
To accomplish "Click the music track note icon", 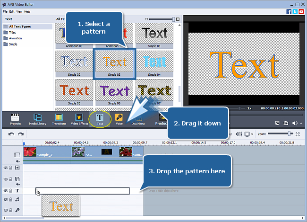I will 17,200.
